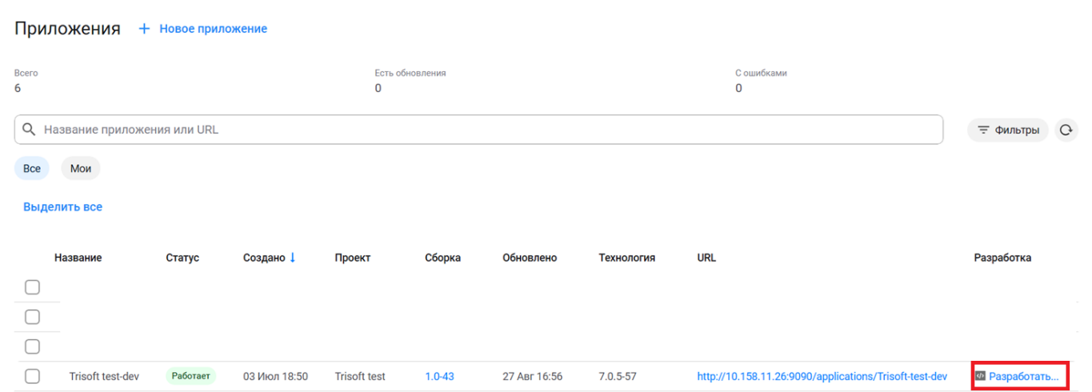This screenshot has width=1092, height=392.
Task: Click Выделить все to select all
Action: pos(62,206)
